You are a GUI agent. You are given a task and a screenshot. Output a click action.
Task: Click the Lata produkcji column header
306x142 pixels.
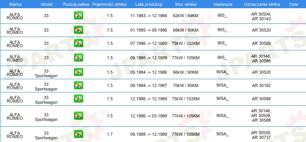click(149, 4)
